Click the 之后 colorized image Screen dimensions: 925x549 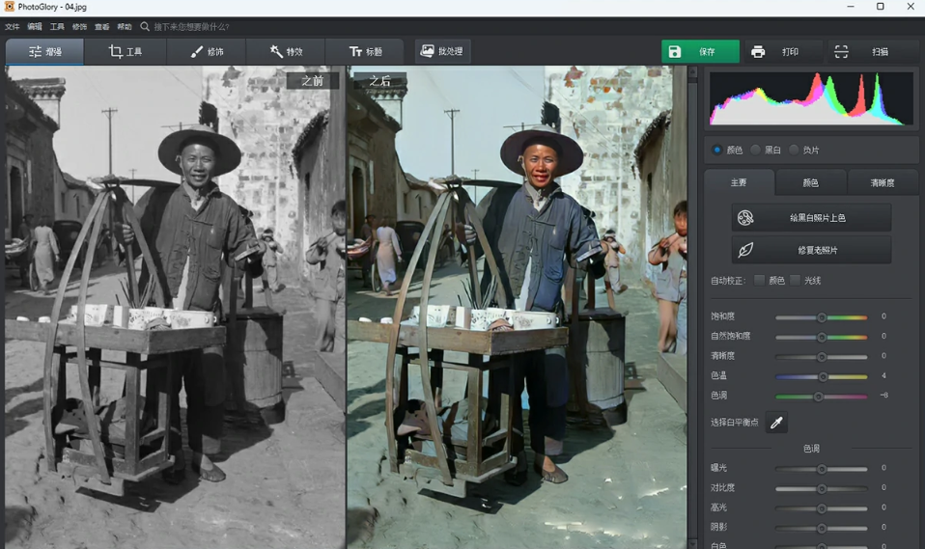point(517,307)
